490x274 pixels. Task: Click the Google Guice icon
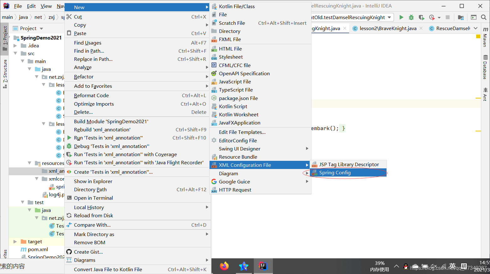pos(214,182)
